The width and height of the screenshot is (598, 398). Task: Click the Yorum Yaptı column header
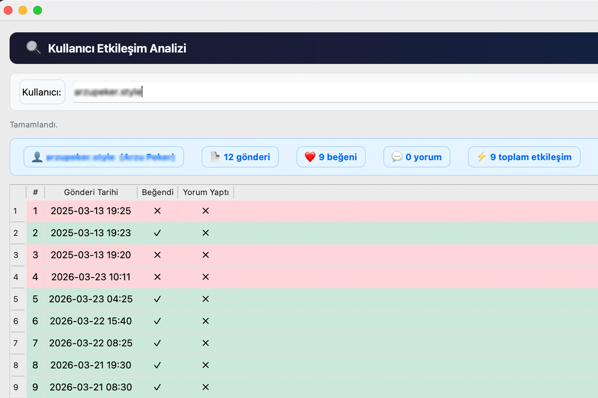[205, 193]
